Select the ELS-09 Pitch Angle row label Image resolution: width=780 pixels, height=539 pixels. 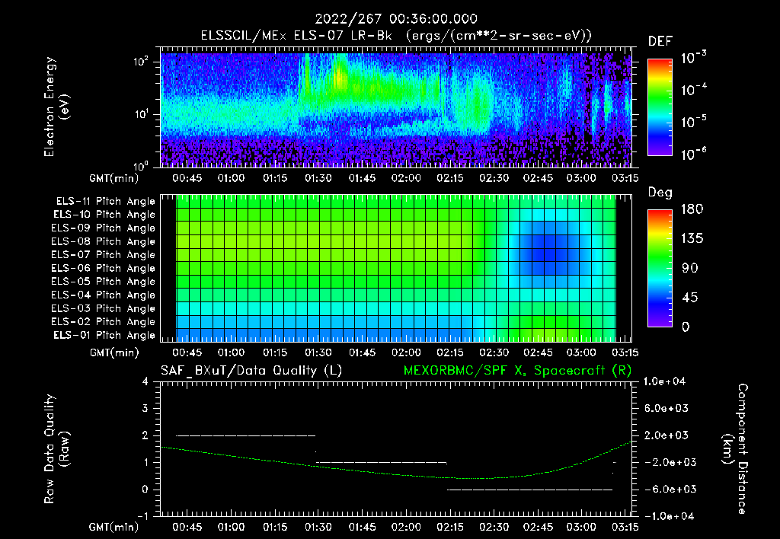[x=104, y=228]
